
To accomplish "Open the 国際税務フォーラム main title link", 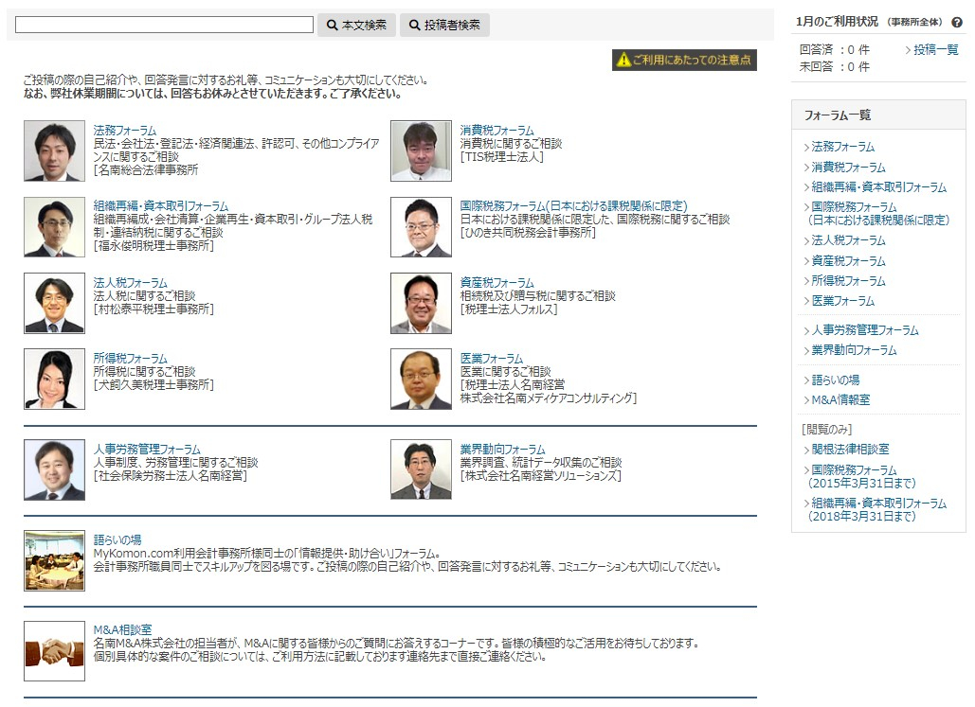I will [x=573, y=205].
